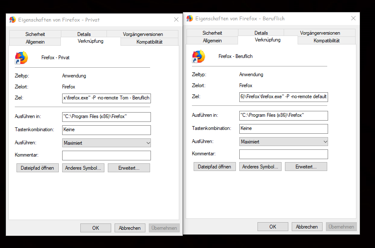Viewport: 375px width, 248px height.
Task: Open Ausführen dropdown in Beruflich window
Action: pyautogui.click(x=284, y=142)
